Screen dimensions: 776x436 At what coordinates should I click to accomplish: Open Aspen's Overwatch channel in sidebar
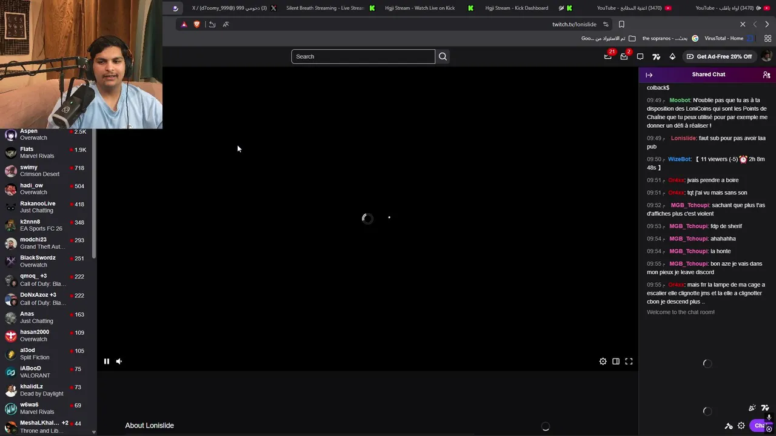tap(47, 134)
